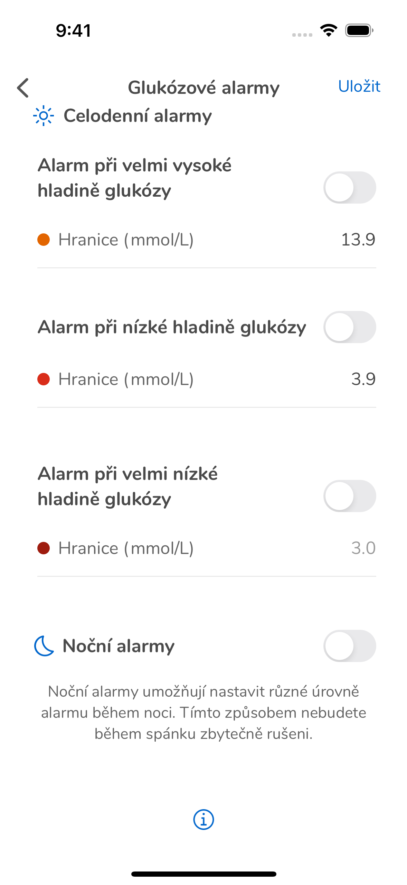
Task: Tap the battery status icon
Action: [359, 30]
